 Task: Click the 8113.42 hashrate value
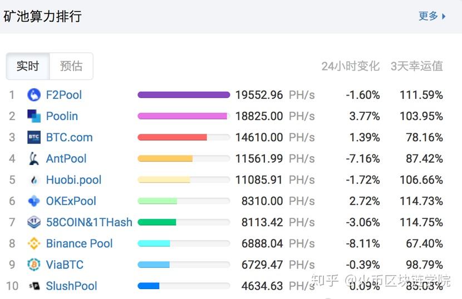pyautogui.click(x=262, y=222)
